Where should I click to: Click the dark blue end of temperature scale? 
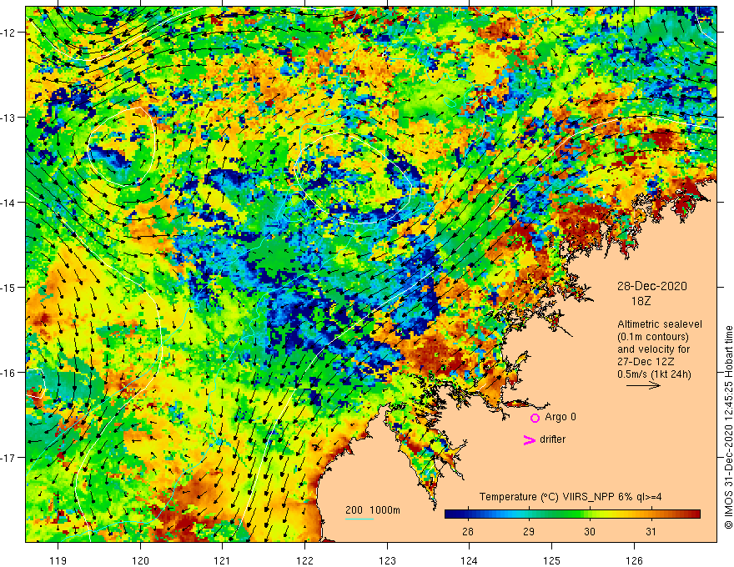452,514
